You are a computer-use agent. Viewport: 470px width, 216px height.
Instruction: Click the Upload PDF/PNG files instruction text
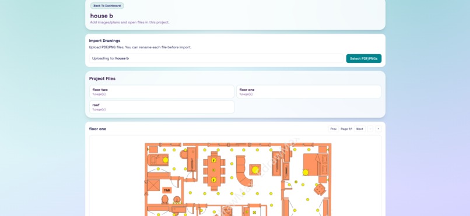click(x=140, y=47)
